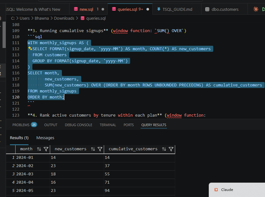The image size is (265, 197).
Task: Click the cumulative value 37
Action: [139, 166]
